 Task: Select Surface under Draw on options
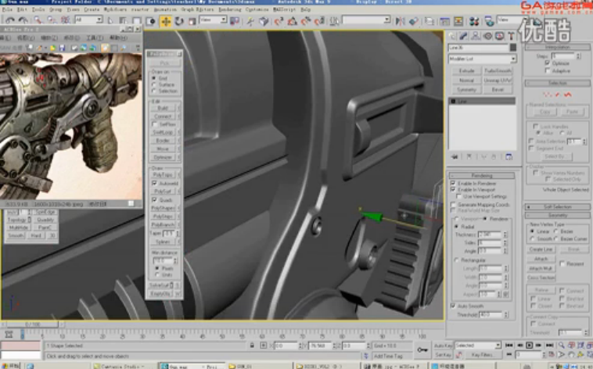154,84
